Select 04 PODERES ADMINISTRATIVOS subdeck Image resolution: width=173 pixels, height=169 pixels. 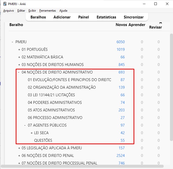tap(55, 103)
